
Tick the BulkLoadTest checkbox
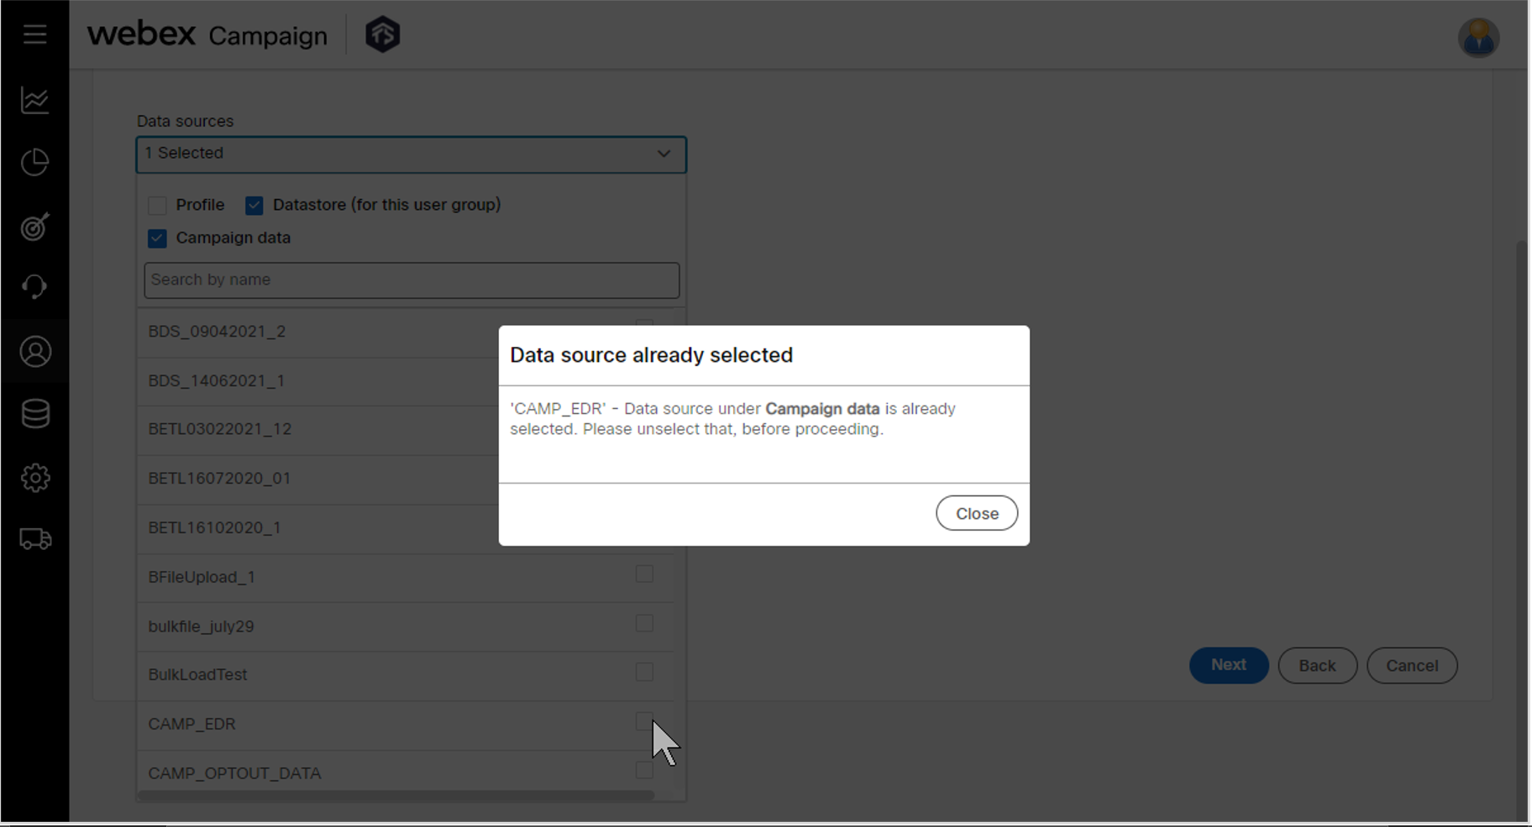pyautogui.click(x=644, y=673)
